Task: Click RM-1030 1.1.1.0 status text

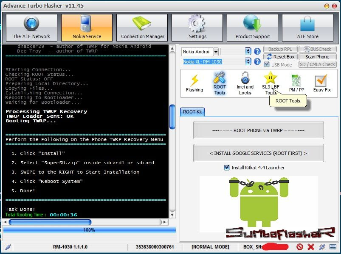Action: tap(70, 247)
